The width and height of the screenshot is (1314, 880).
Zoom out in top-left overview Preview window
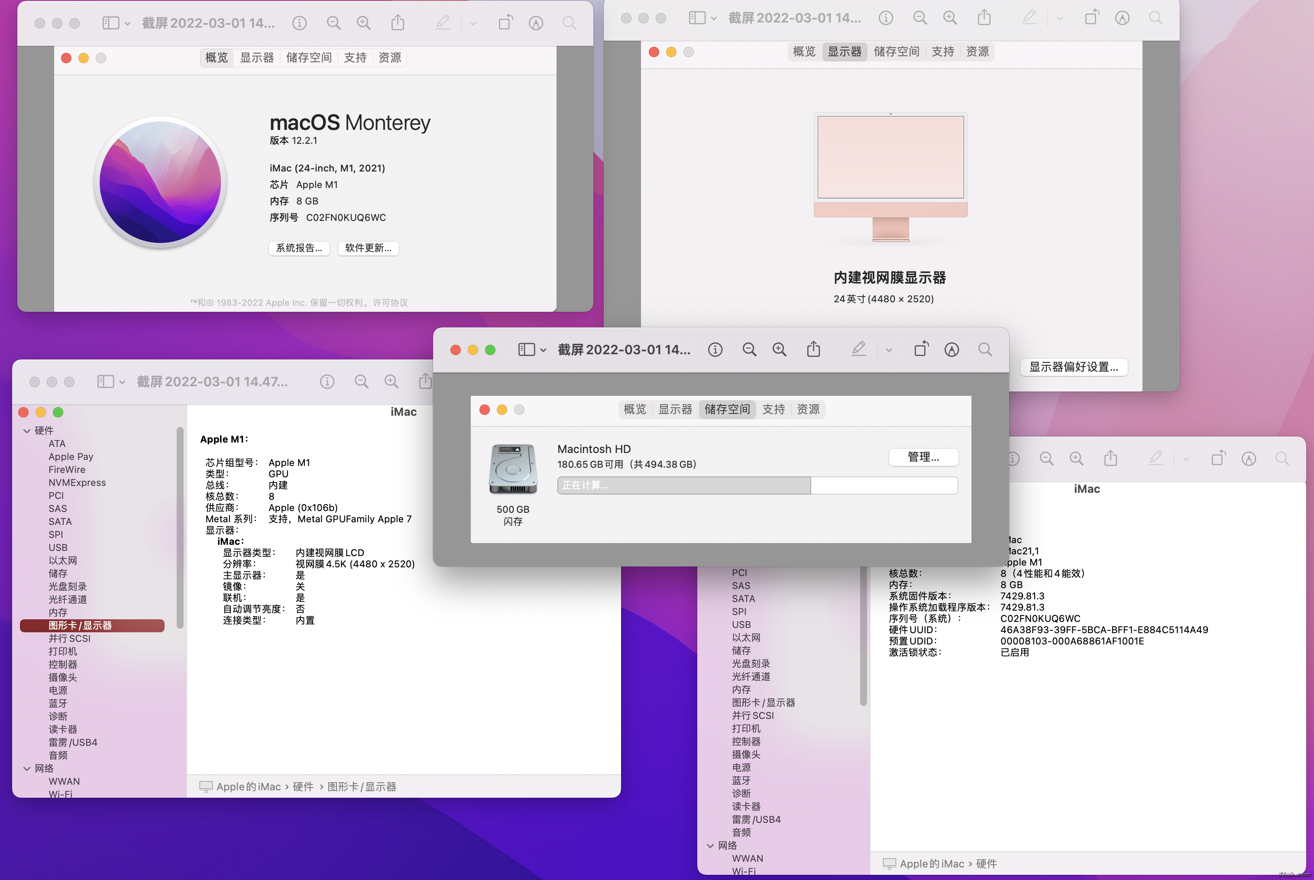333,23
